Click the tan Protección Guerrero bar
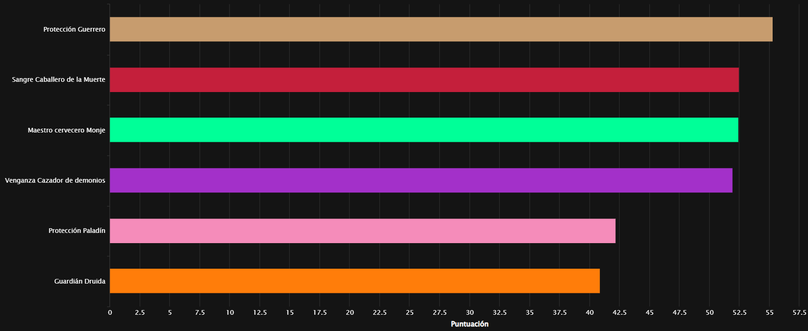Viewport: 808px width, 331px height. tap(441, 29)
